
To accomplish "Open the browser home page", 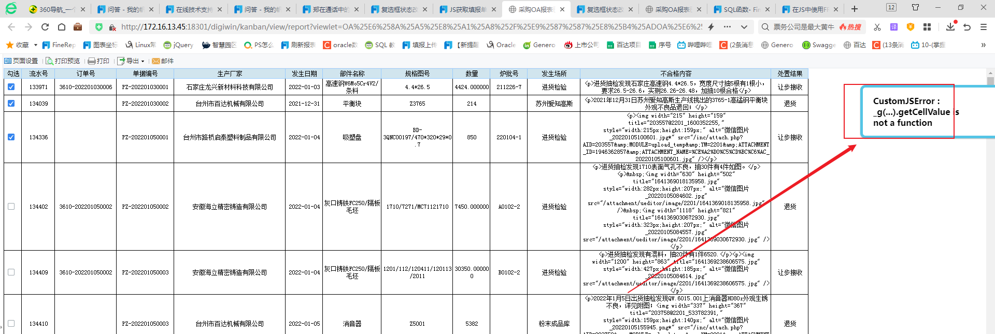I will (62, 27).
